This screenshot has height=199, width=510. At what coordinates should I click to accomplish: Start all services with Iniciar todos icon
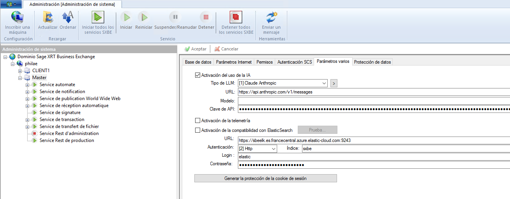click(98, 17)
